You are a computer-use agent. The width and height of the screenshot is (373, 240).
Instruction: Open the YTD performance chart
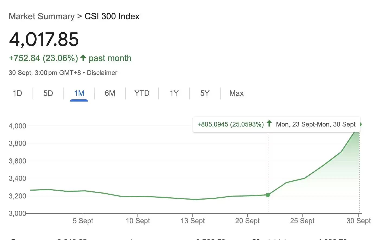coord(142,93)
